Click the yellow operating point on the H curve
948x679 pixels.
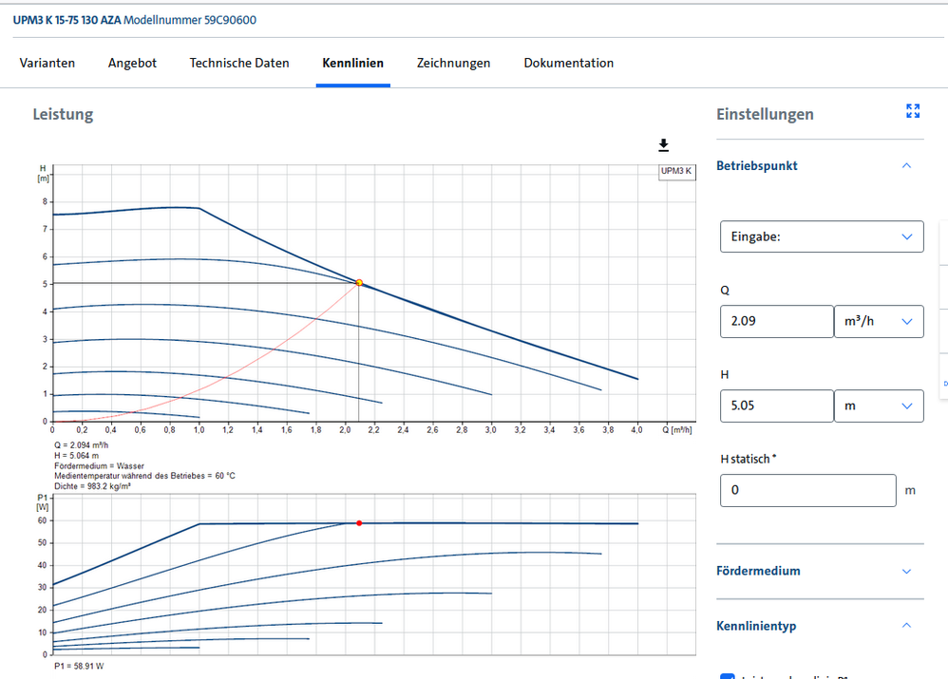pos(359,283)
